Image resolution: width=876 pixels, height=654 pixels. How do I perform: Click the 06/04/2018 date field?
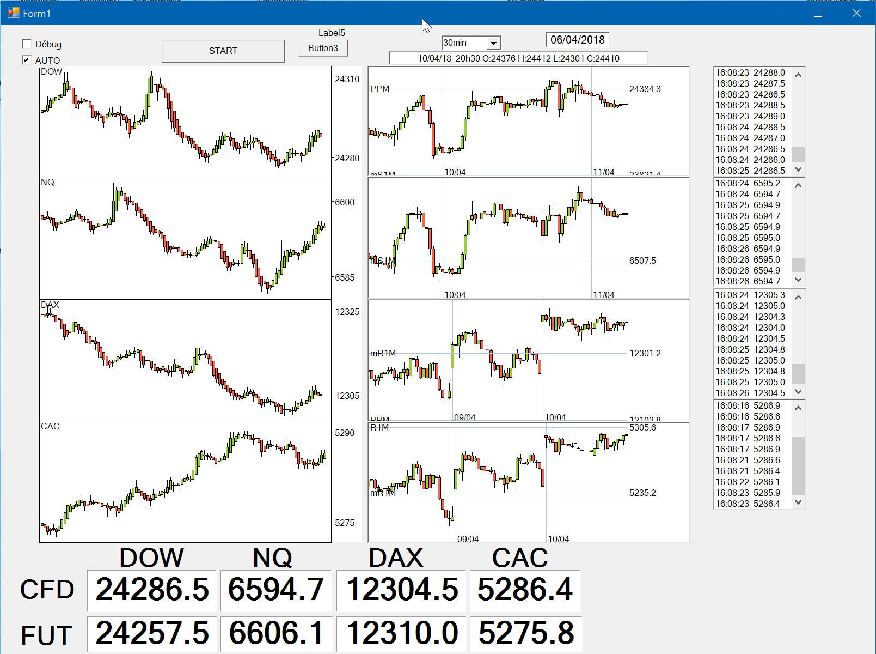coord(578,40)
